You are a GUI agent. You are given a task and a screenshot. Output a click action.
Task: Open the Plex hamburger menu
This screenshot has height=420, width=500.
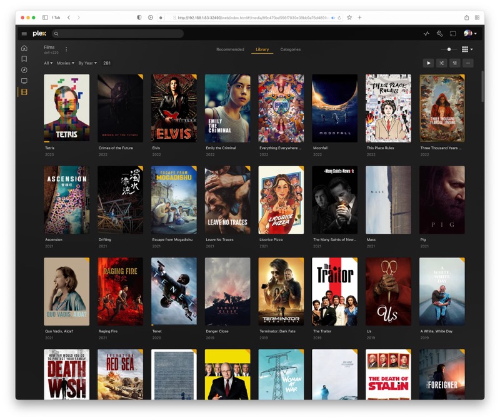point(24,34)
